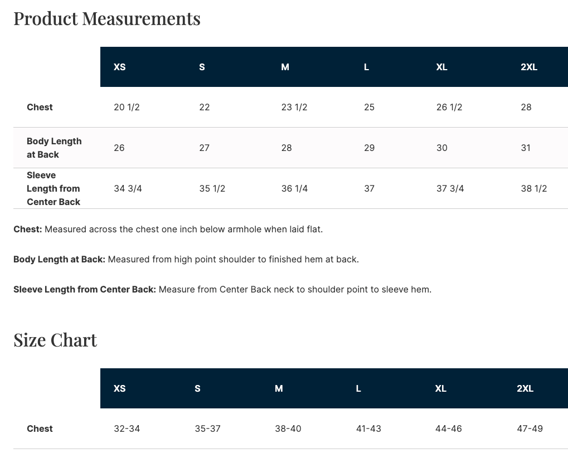
Task: Select XS header in Product Measurements table
Action: pyautogui.click(x=120, y=67)
